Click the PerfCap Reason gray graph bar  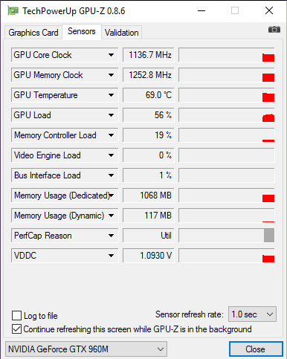click(269, 236)
